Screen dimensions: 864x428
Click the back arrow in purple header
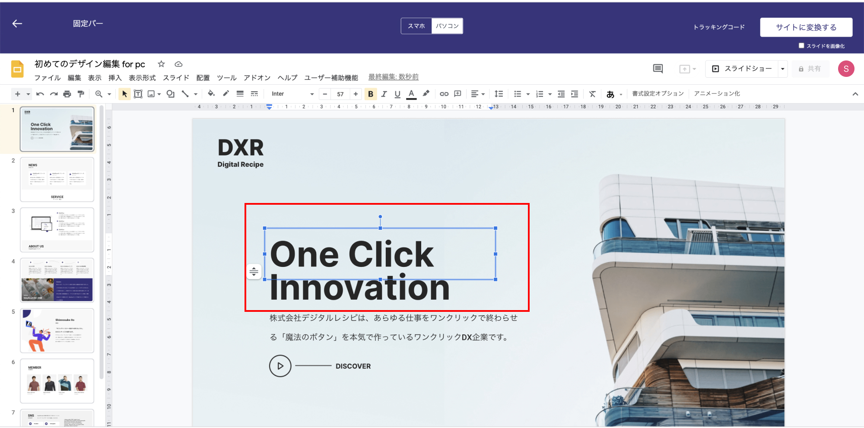coord(17,24)
